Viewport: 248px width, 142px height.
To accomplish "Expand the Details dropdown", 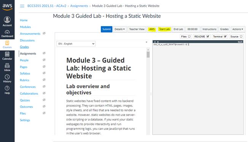I will tap(120, 29).
